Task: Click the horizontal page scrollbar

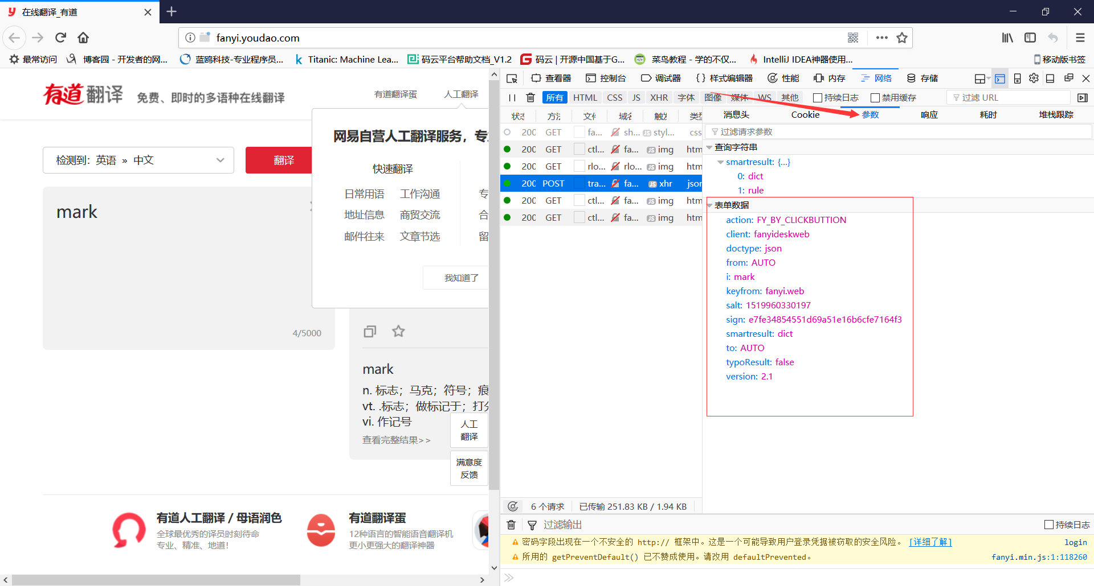Action: pyautogui.click(x=156, y=580)
